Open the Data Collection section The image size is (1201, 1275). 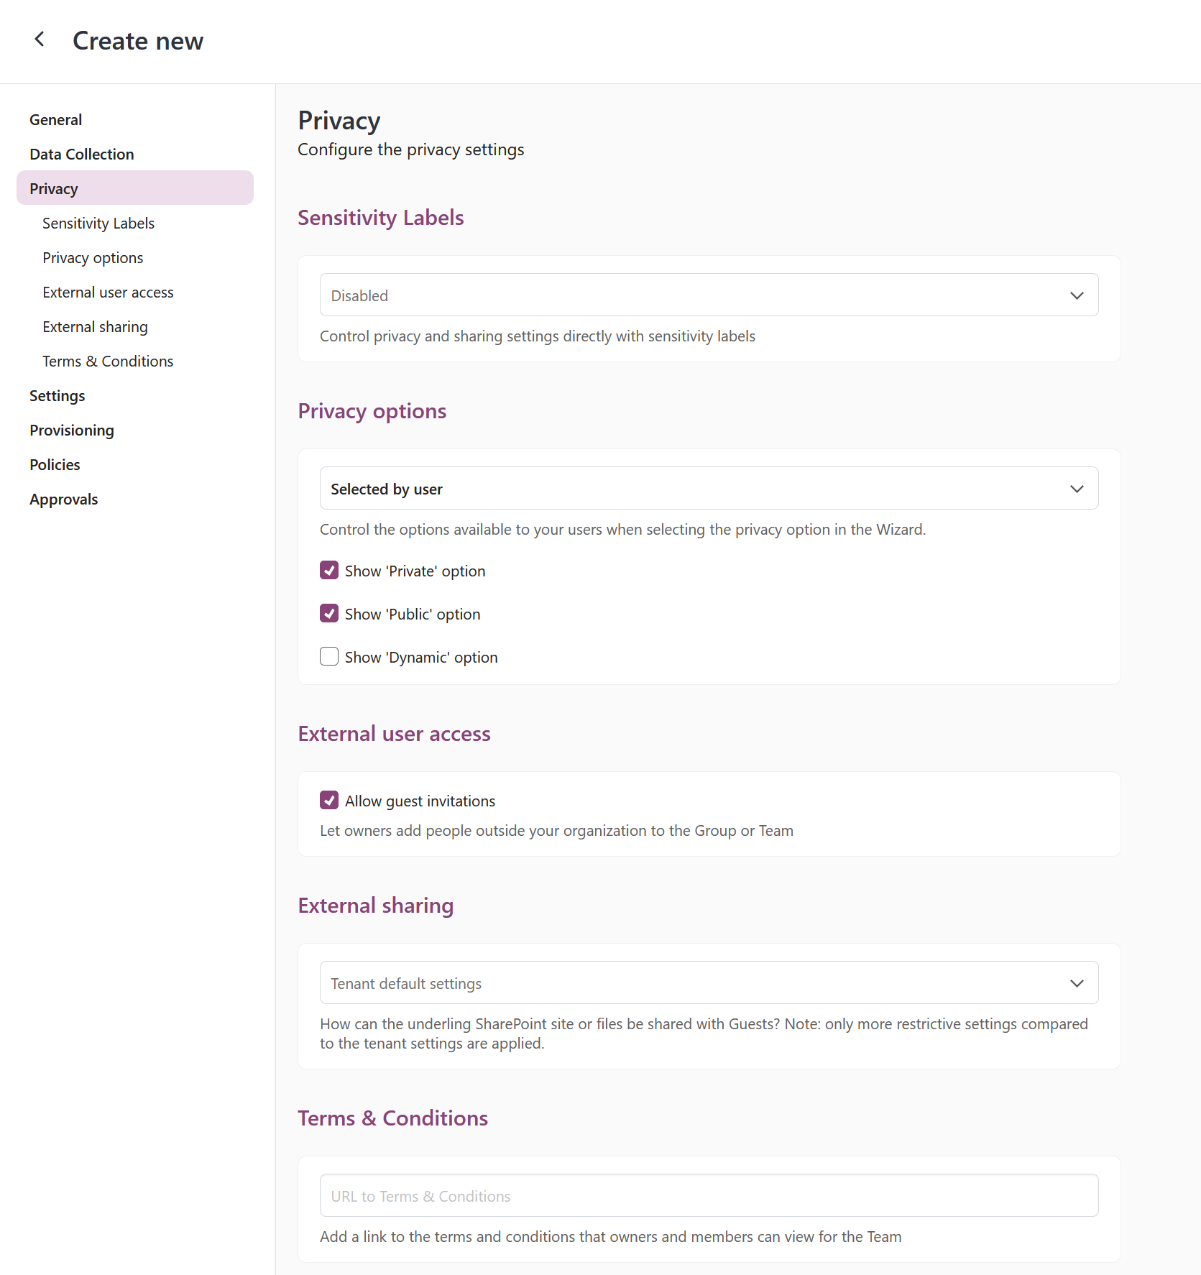click(x=81, y=154)
